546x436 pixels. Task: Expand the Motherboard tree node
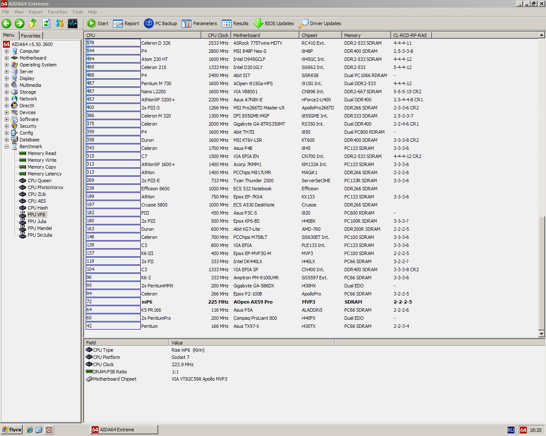click(x=6, y=58)
